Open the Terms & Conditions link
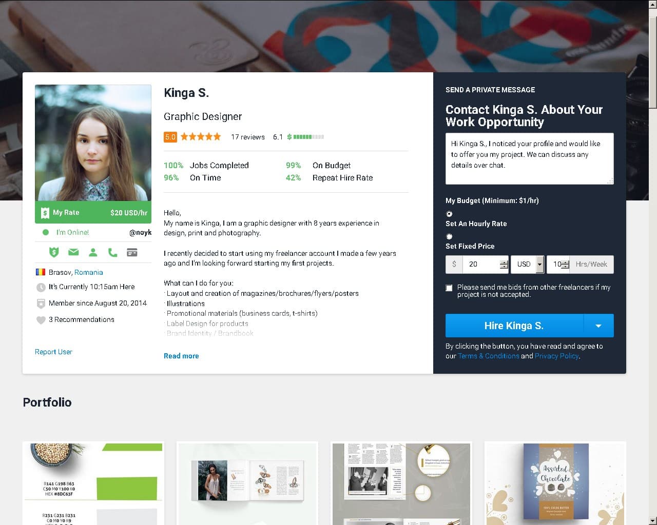Image resolution: width=657 pixels, height=525 pixels. point(489,356)
